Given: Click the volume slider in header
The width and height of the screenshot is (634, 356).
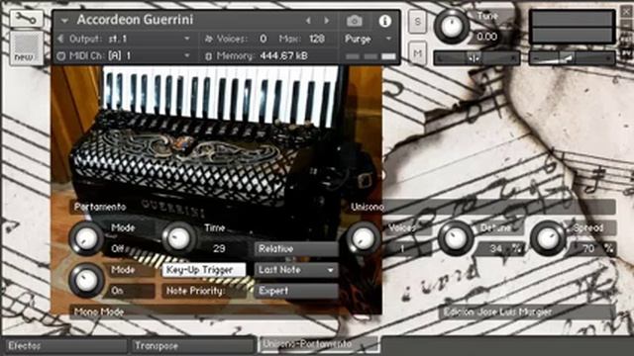Looking at the screenshot, I should click(x=573, y=58).
